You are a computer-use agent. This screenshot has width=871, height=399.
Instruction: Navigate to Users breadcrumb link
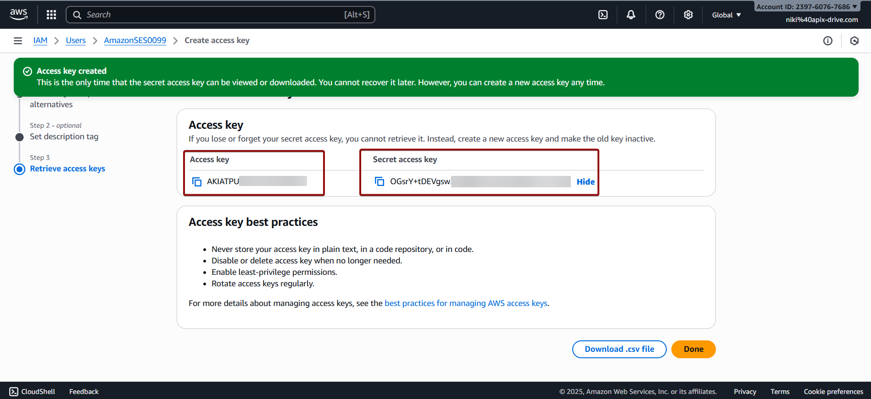pyautogui.click(x=76, y=41)
